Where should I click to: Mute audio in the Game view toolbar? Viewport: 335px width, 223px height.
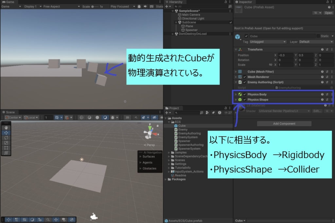tap(146, 6)
